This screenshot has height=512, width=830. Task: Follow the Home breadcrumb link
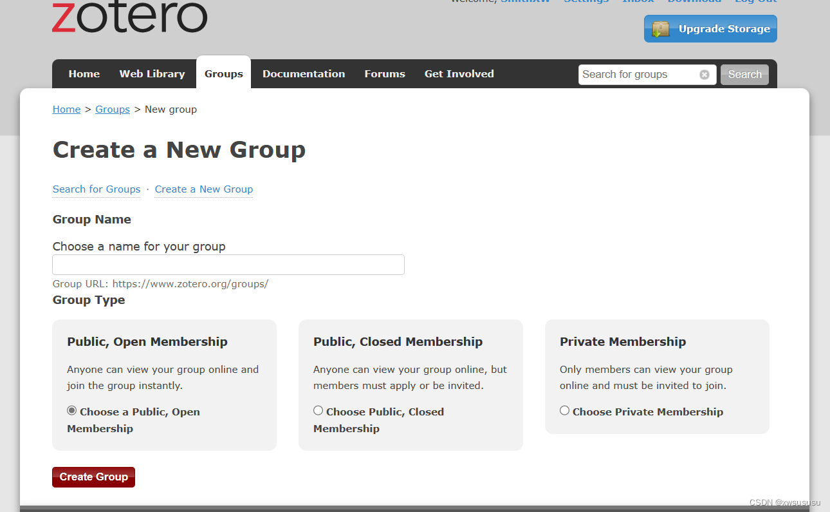click(67, 109)
